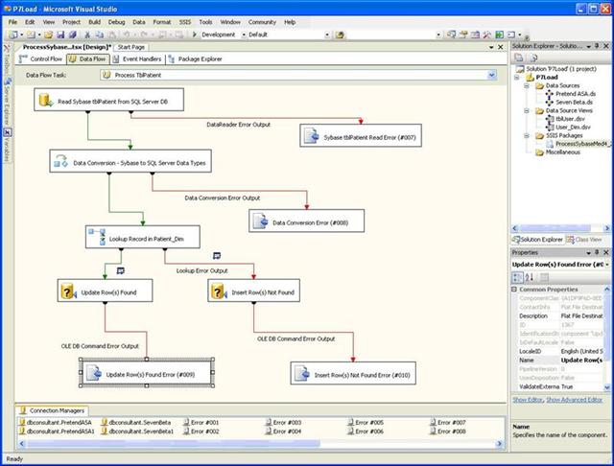
Task: Select the Lookup Record in Patient_Dim component
Action: [143, 237]
